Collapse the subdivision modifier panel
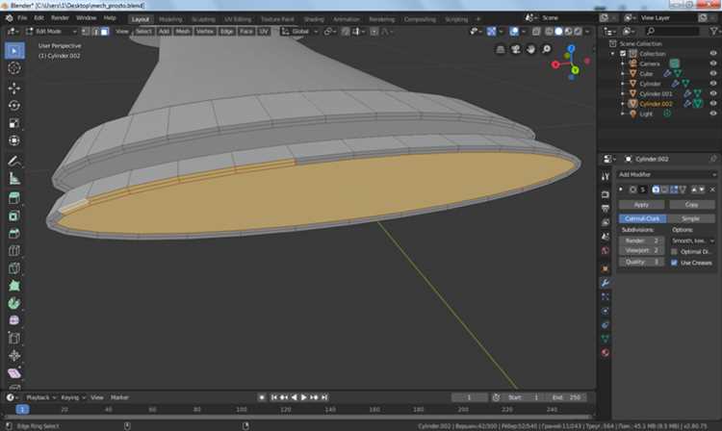This screenshot has height=431, width=722. 621,190
